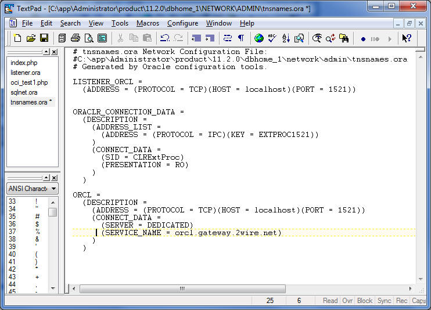Viewport: 431px width, 310px height.
Task: Undo the last edit
Action: click(164, 38)
